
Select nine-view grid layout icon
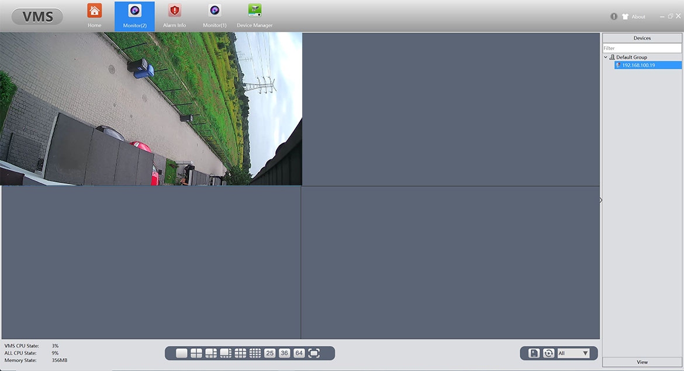coord(240,353)
